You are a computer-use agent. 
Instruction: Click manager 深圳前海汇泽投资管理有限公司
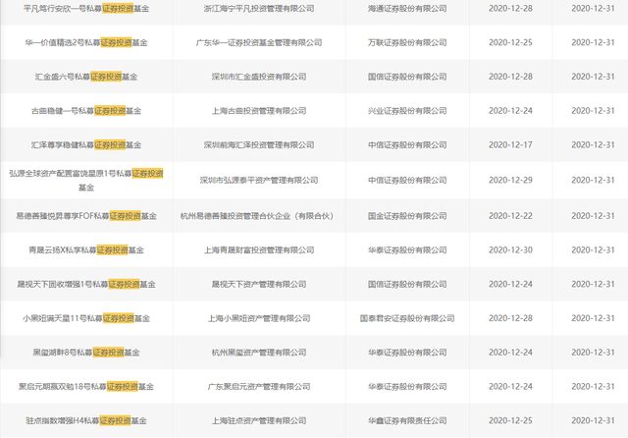pos(259,144)
